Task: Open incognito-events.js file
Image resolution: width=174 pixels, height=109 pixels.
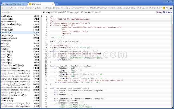Action: (20, 38)
